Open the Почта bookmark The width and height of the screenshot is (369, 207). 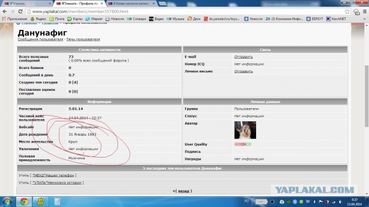(57, 19)
